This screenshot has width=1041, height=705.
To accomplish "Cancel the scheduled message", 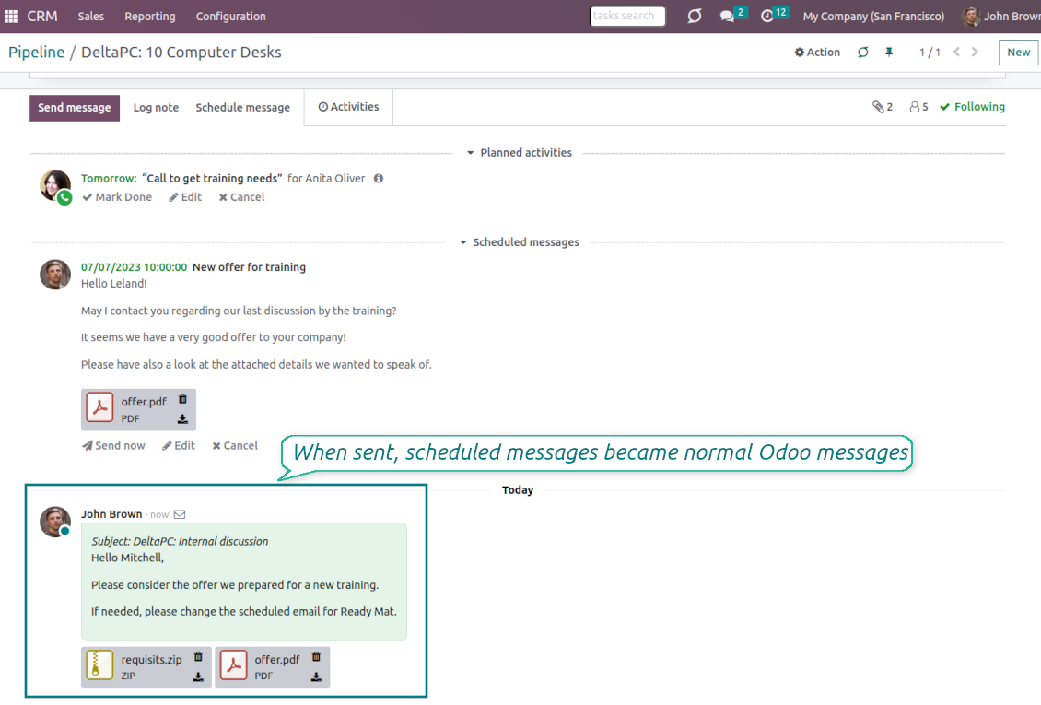I will click(235, 445).
